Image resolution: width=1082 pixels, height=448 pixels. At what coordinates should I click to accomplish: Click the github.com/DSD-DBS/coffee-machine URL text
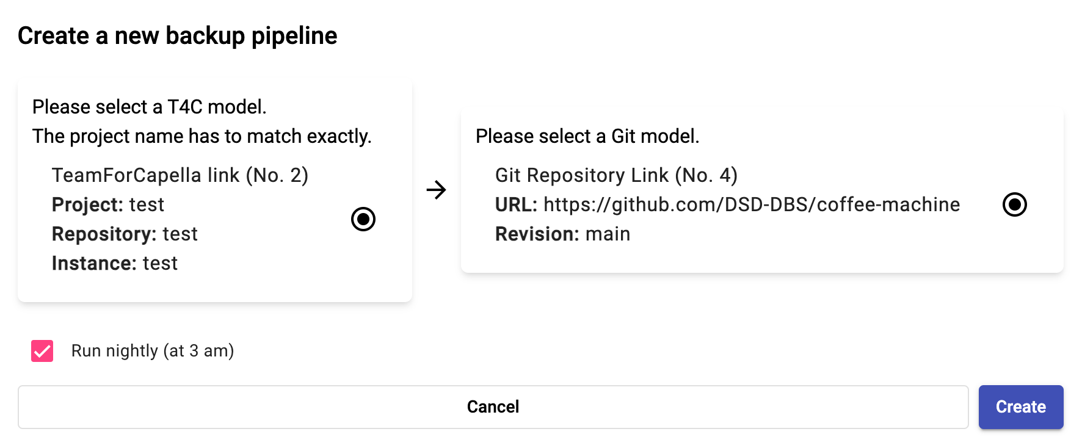coord(752,204)
